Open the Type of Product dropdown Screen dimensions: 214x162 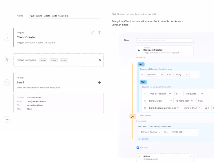tap(160, 94)
